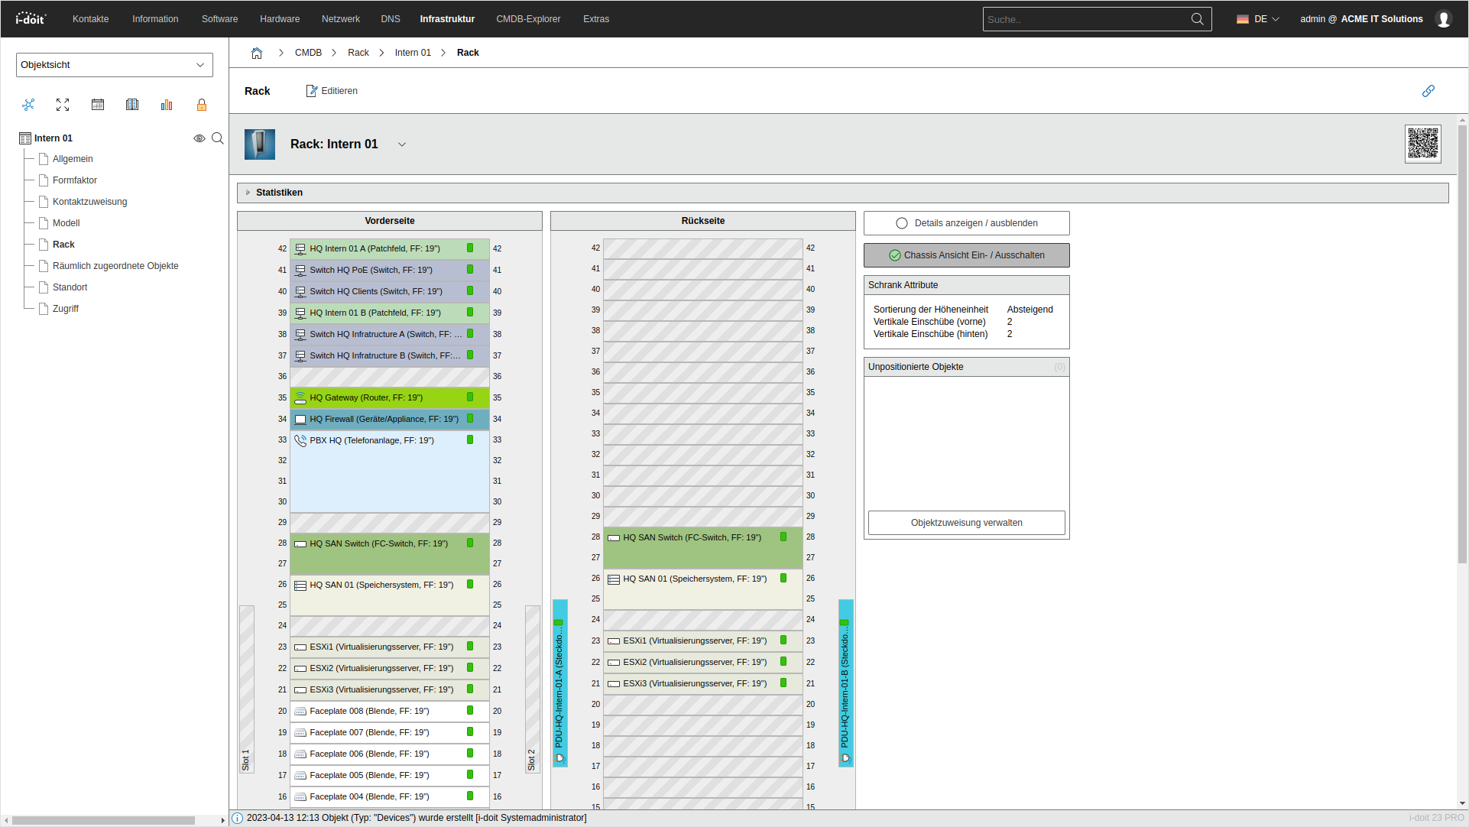This screenshot has width=1469, height=827.
Task: Click the search magnifier beside Intern 01
Action: 218,138
